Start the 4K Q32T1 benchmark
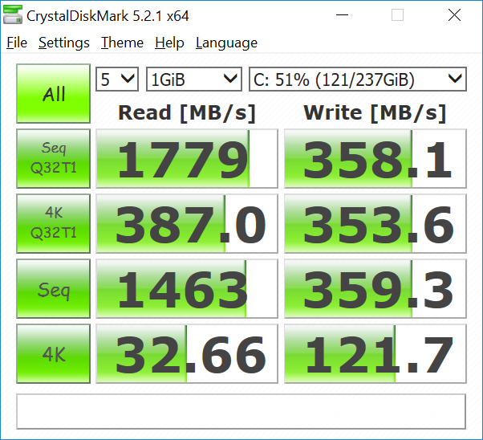This screenshot has height=440, width=483. (53, 223)
